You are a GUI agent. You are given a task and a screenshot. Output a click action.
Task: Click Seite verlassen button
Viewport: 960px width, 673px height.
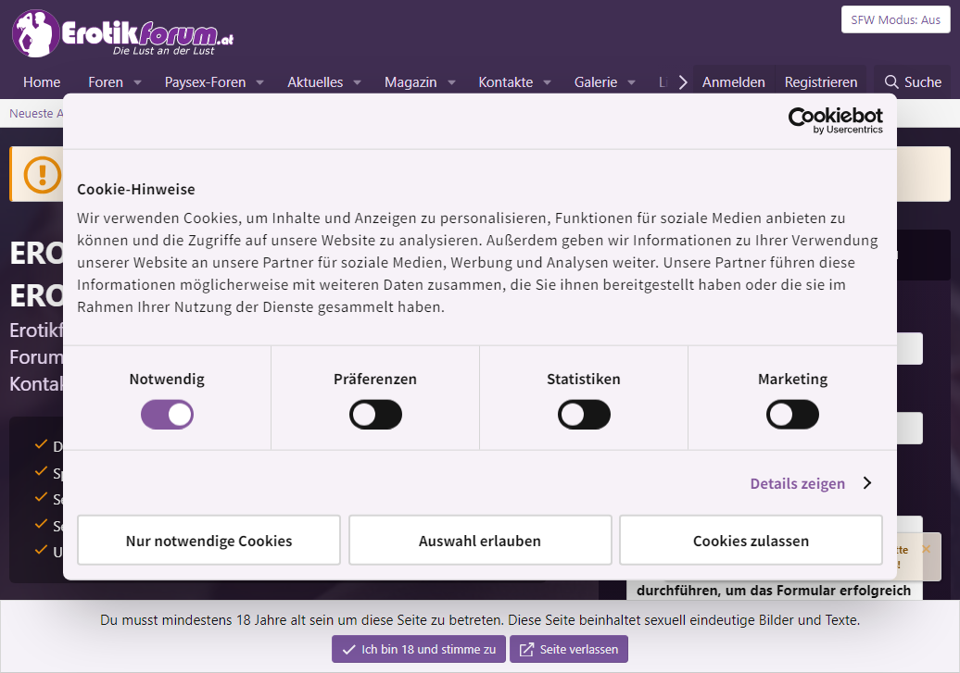569,649
